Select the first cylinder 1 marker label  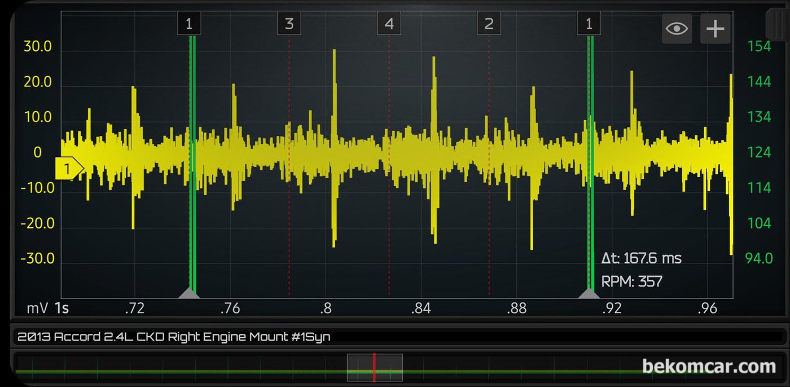click(189, 24)
